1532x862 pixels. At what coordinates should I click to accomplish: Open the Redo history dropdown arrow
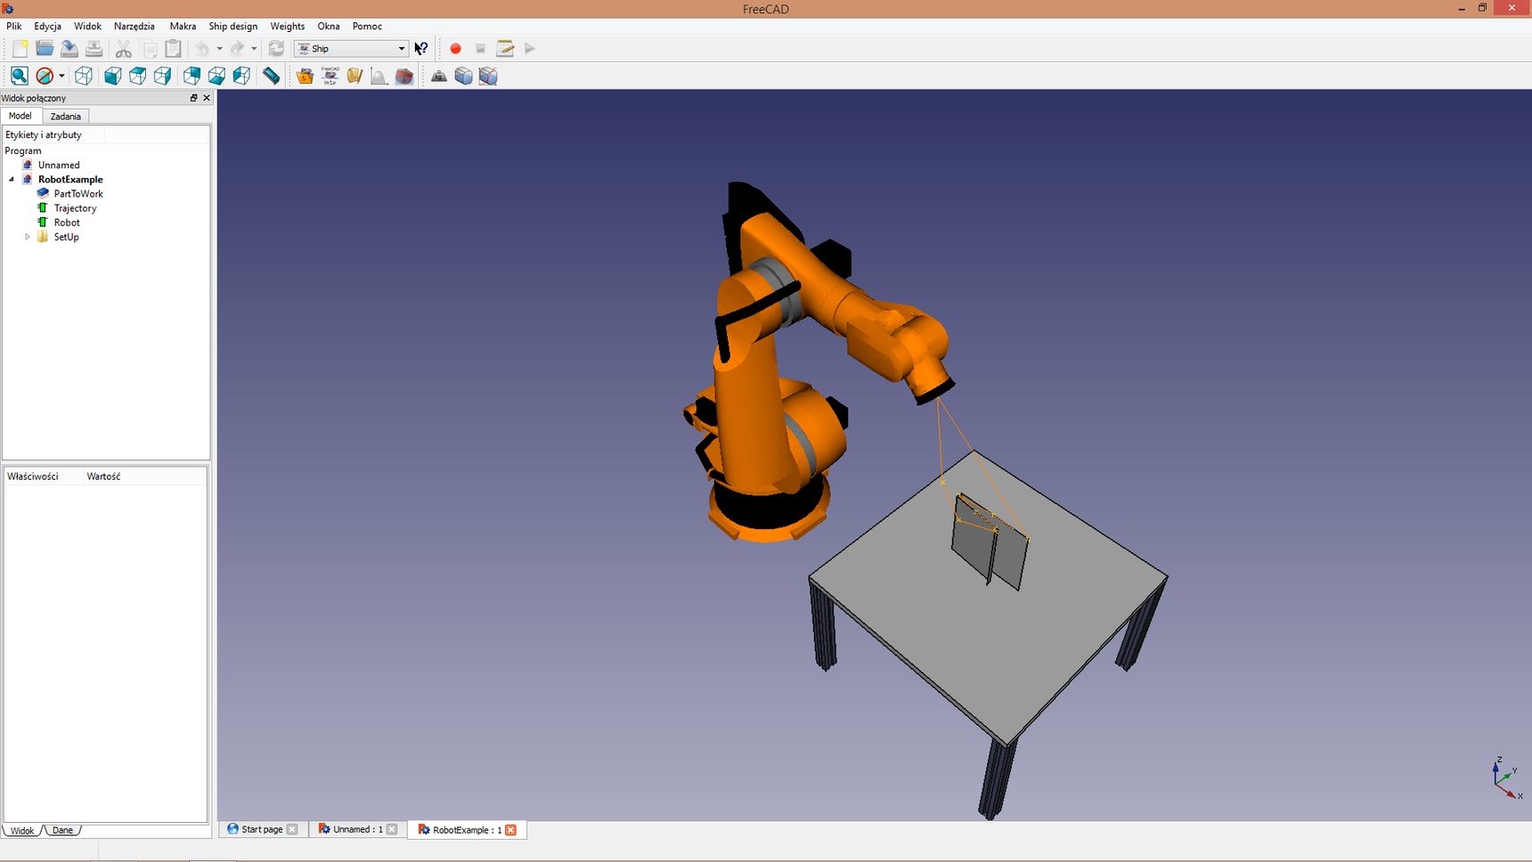click(254, 49)
